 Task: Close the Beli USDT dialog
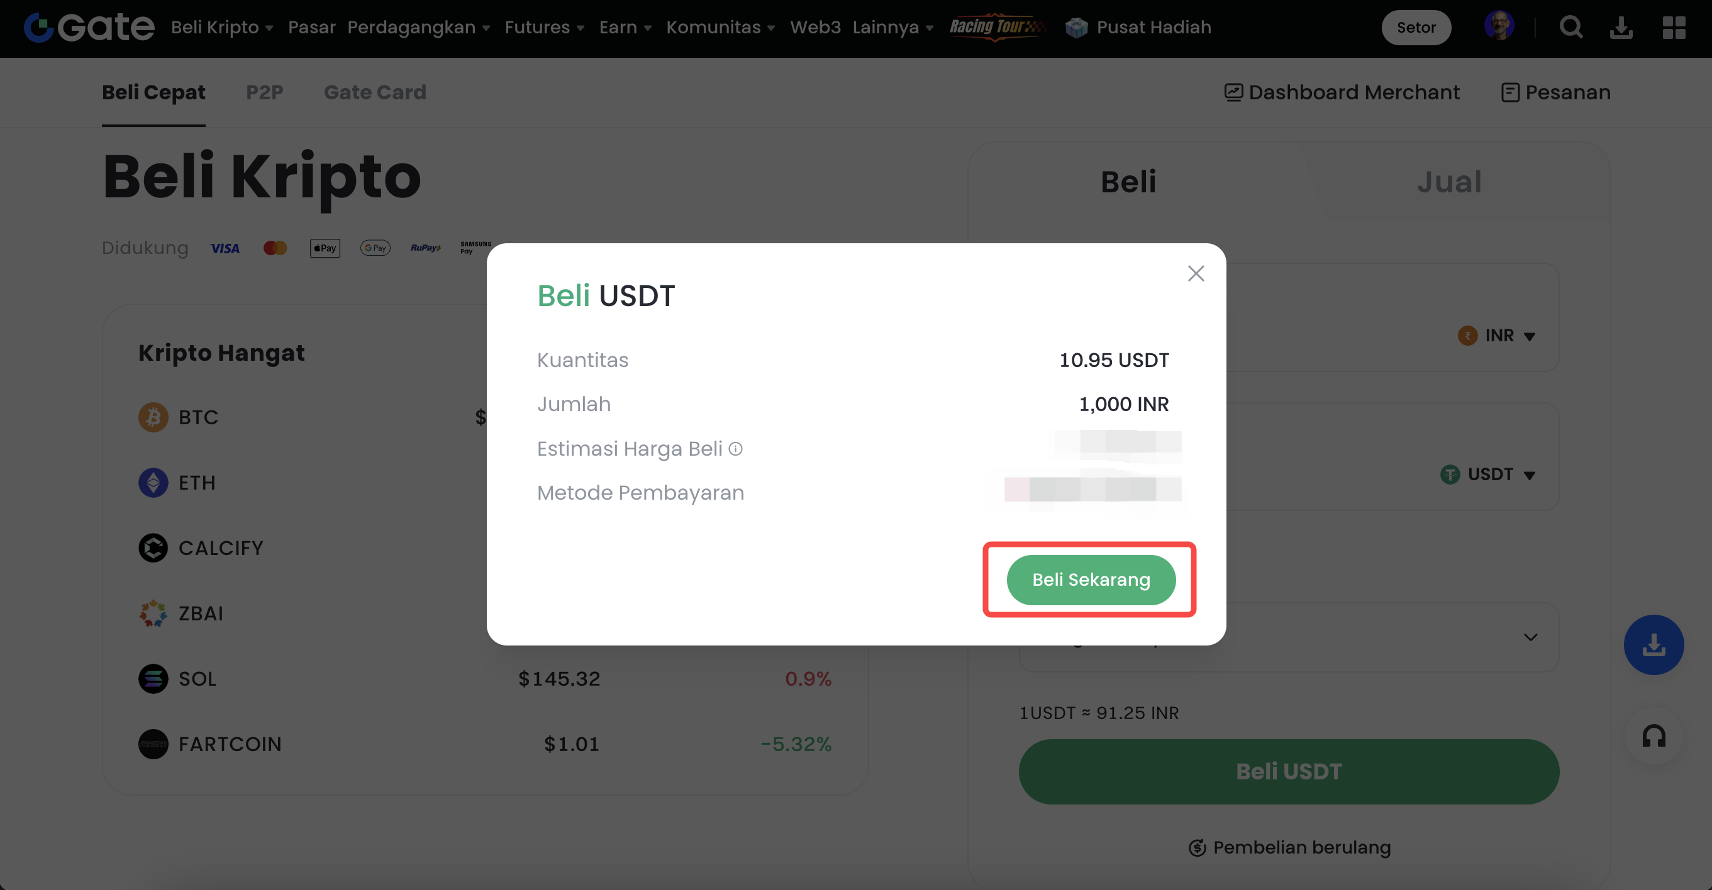1196,273
